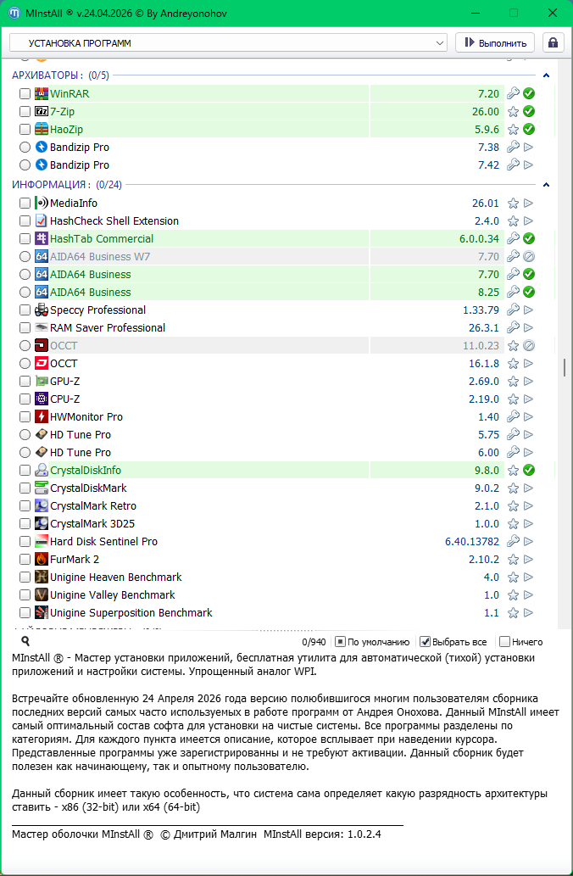Check the MediaInfo checkbox
Image resolution: width=573 pixels, height=876 pixels.
(25, 204)
